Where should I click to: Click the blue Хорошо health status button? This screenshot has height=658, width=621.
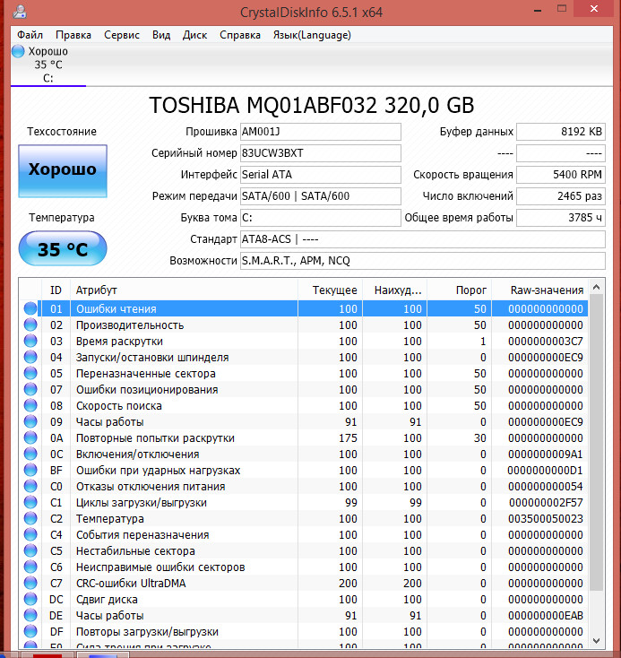click(63, 171)
